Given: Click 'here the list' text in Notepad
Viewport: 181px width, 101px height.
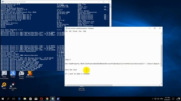Looking at the screenshot, I should point(71,70).
